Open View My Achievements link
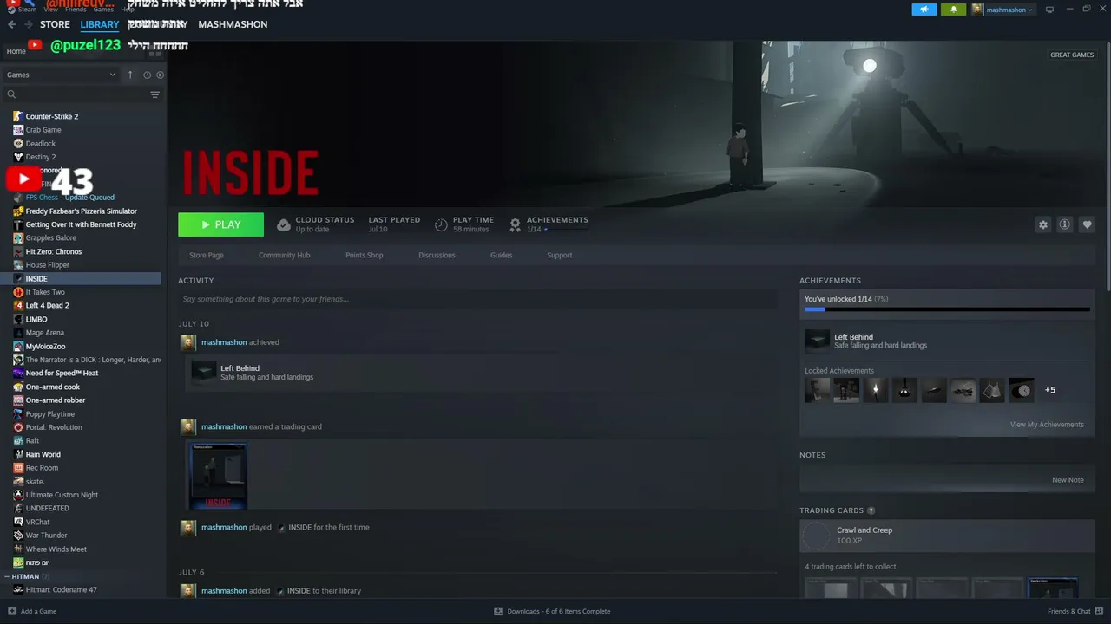The height and width of the screenshot is (624, 1111). 1047,425
